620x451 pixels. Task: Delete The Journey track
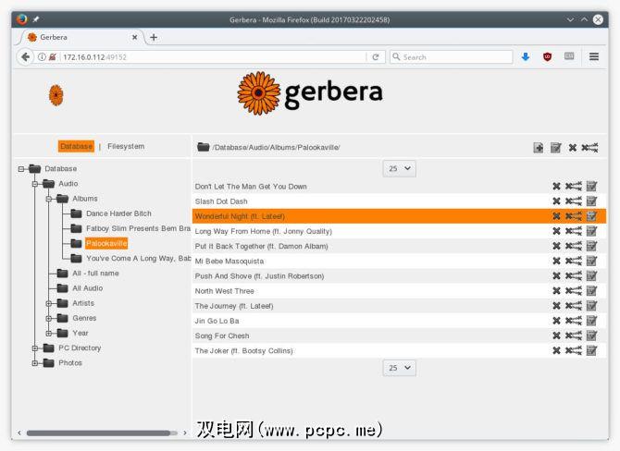[556, 306]
